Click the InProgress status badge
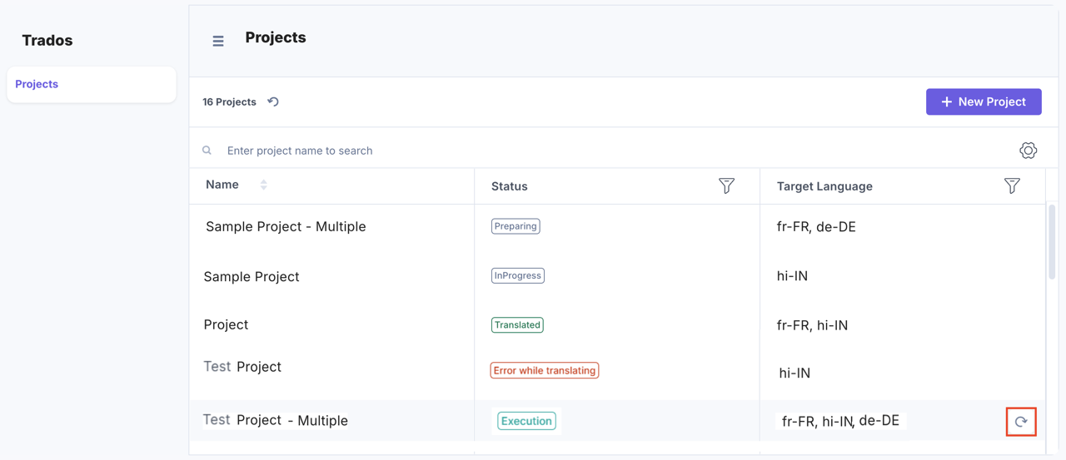1066x460 pixels. click(x=518, y=275)
